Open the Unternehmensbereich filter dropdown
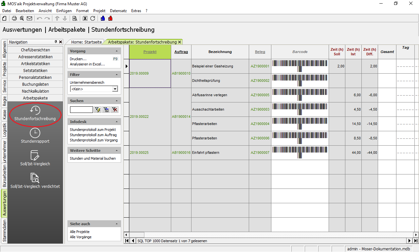This screenshot has height=252, width=419. pos(115,89)
